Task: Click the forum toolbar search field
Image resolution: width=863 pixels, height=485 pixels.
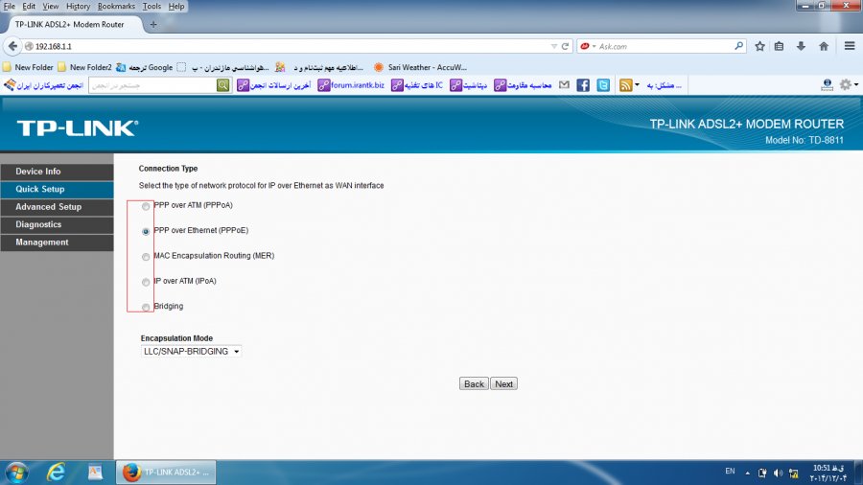Action: [153, 85]
